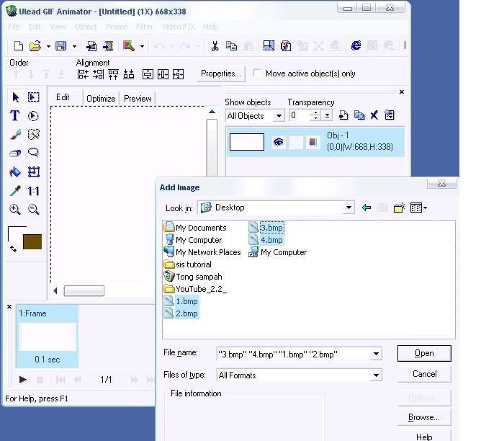Select the Zoom In magnifier tool
The width and height of the screenshot is (481, 441).
coord(15,209)
